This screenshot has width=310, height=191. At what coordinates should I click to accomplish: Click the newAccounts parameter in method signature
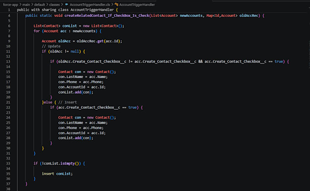click(x=191, y=16)
